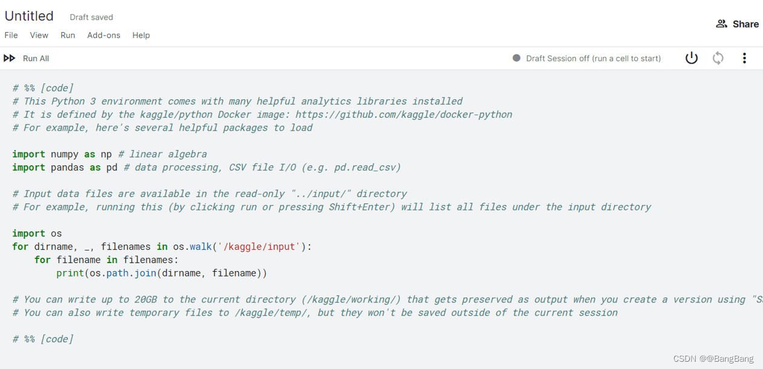Image resolution: width=763 pixels, height=369 pixels.
Task: Click the 'import os' line
Action: 37,233
